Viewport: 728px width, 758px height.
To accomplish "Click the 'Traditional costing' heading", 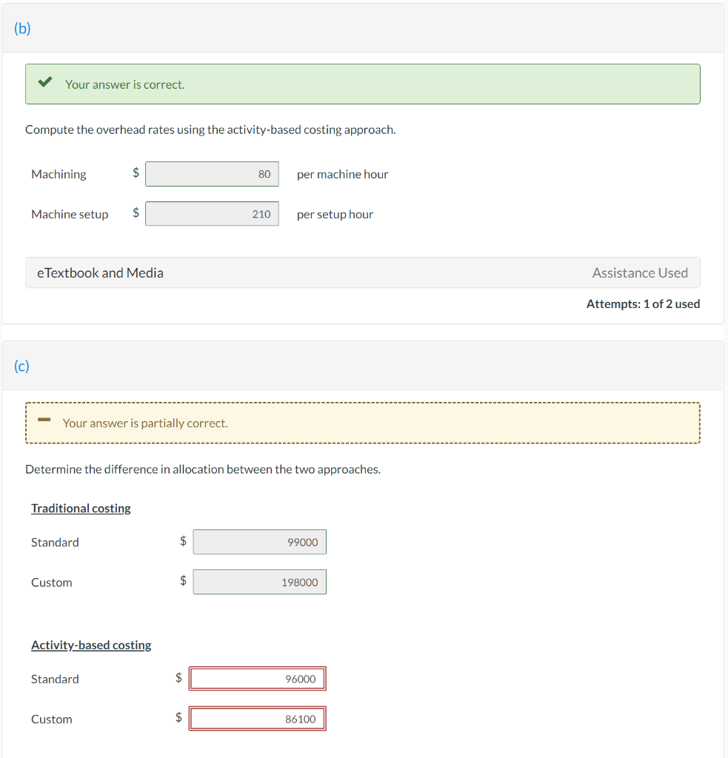I will tap(81, 509).
